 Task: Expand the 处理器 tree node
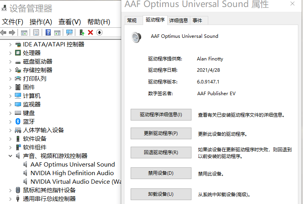point(10,53)
